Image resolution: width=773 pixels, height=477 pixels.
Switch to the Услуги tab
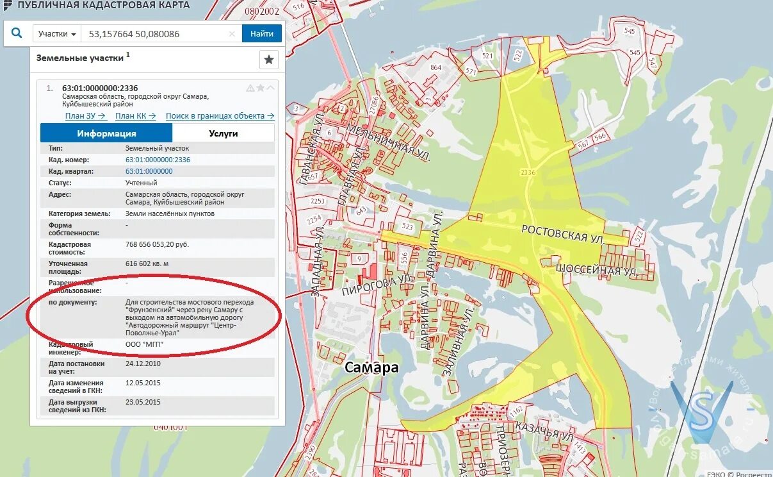pyautogui.click(x=222, y=133)
